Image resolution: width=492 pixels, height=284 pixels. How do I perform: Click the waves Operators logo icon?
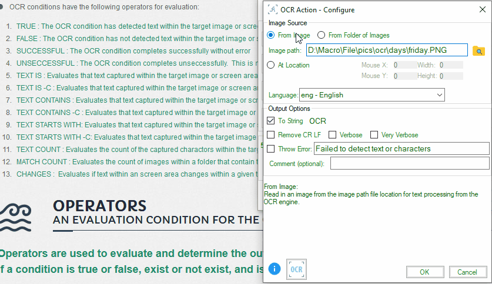click(15, 217)
